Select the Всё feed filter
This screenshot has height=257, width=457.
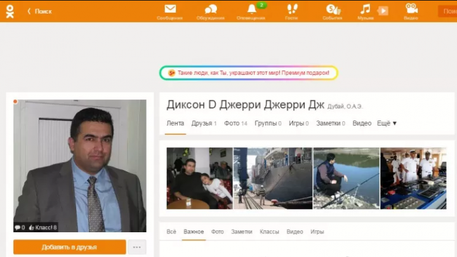point(171,232)
